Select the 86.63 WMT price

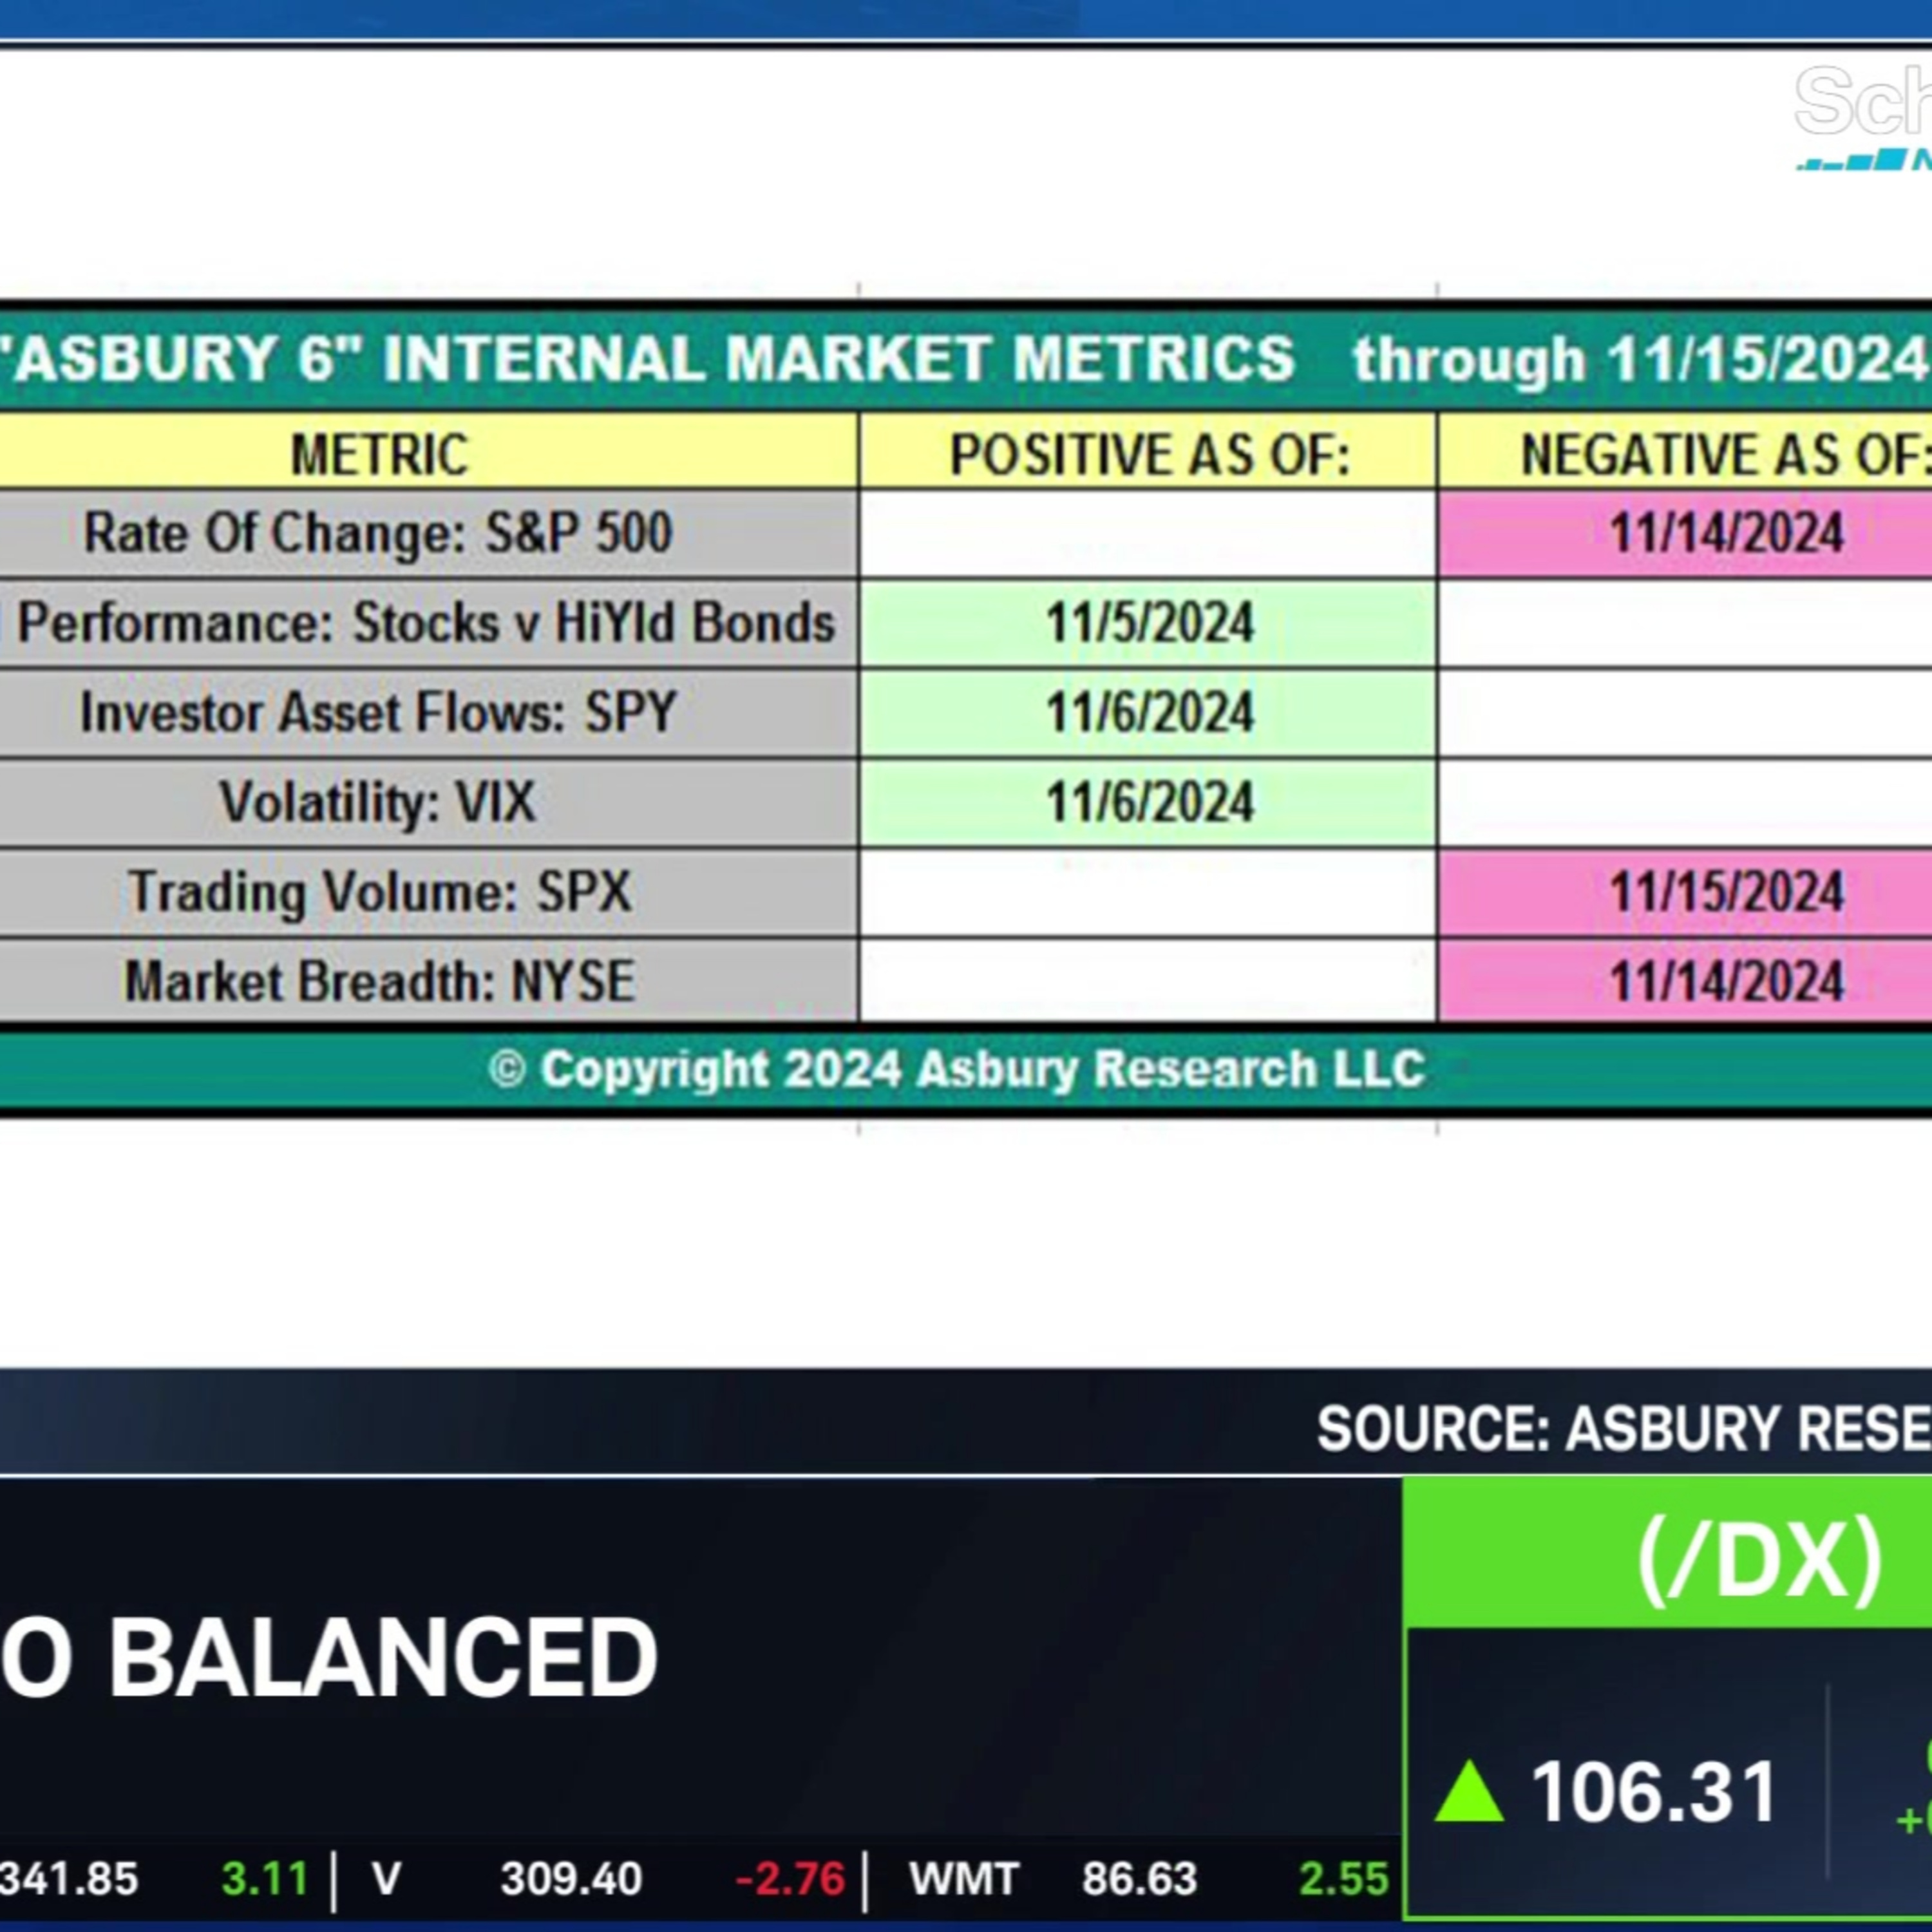[1139, 1879]
